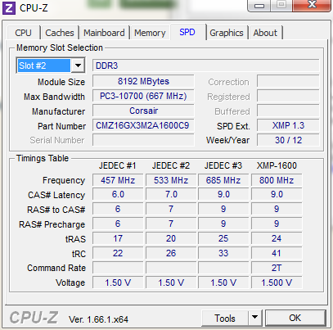This screenshot has height=330, width=333.
Task: Click the JEDEC #1 column header
Action: click(x=118, y=165)
